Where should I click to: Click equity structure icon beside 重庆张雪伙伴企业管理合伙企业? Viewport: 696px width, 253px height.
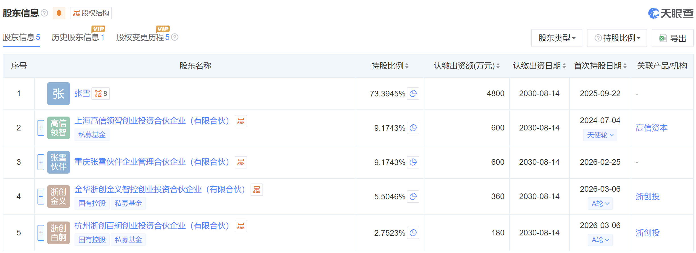coord(241,162)
